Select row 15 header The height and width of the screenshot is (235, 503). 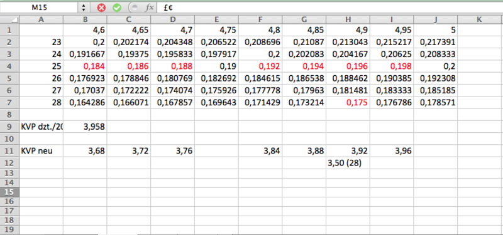[9, 192]
